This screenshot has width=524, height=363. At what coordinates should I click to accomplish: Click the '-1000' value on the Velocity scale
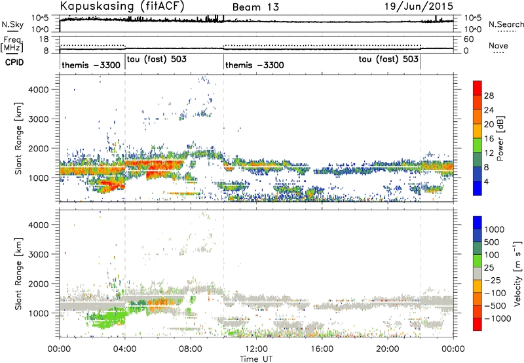tap(497, 318)
